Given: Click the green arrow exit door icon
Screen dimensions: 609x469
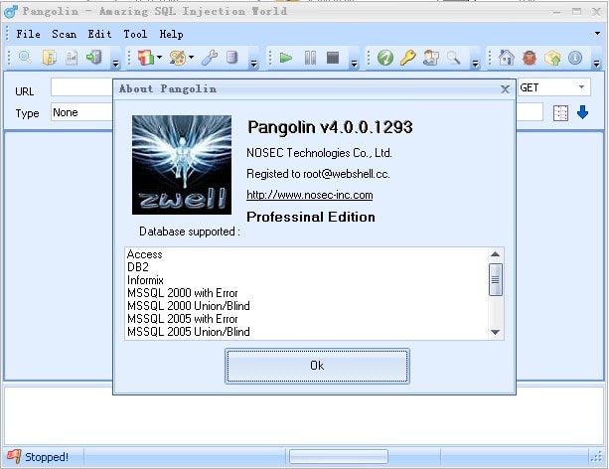Looking at the screenshot, I should (94, 58).
